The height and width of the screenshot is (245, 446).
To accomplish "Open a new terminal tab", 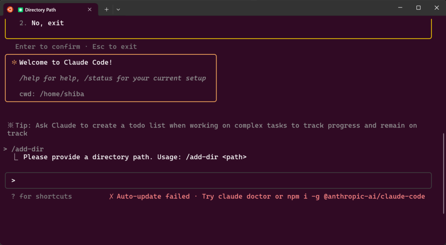I will pyautogui.click(x=106, y=9).
